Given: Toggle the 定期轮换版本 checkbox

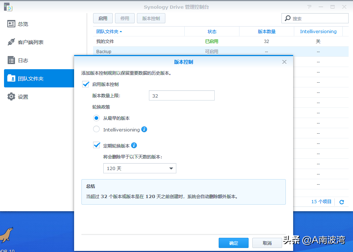Looking at the screenshot, I should (97, 145).
